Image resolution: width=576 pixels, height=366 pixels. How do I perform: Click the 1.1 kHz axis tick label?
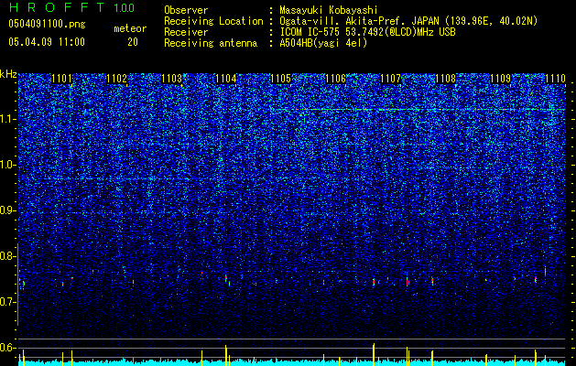(8, 119)
